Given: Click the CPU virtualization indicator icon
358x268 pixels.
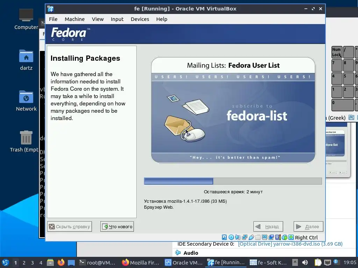Looking at the screenshot, I should pos(278,237).
